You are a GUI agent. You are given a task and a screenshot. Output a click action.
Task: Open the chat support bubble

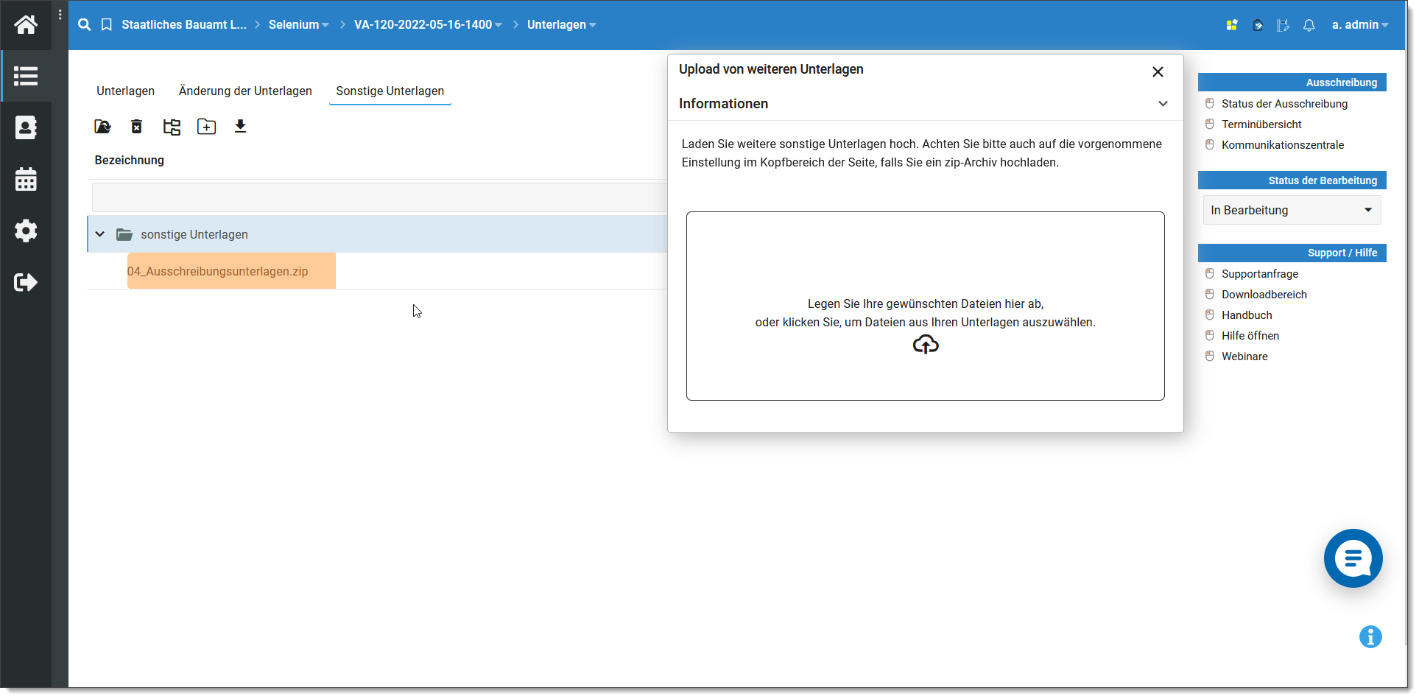tap(1353, 558)
